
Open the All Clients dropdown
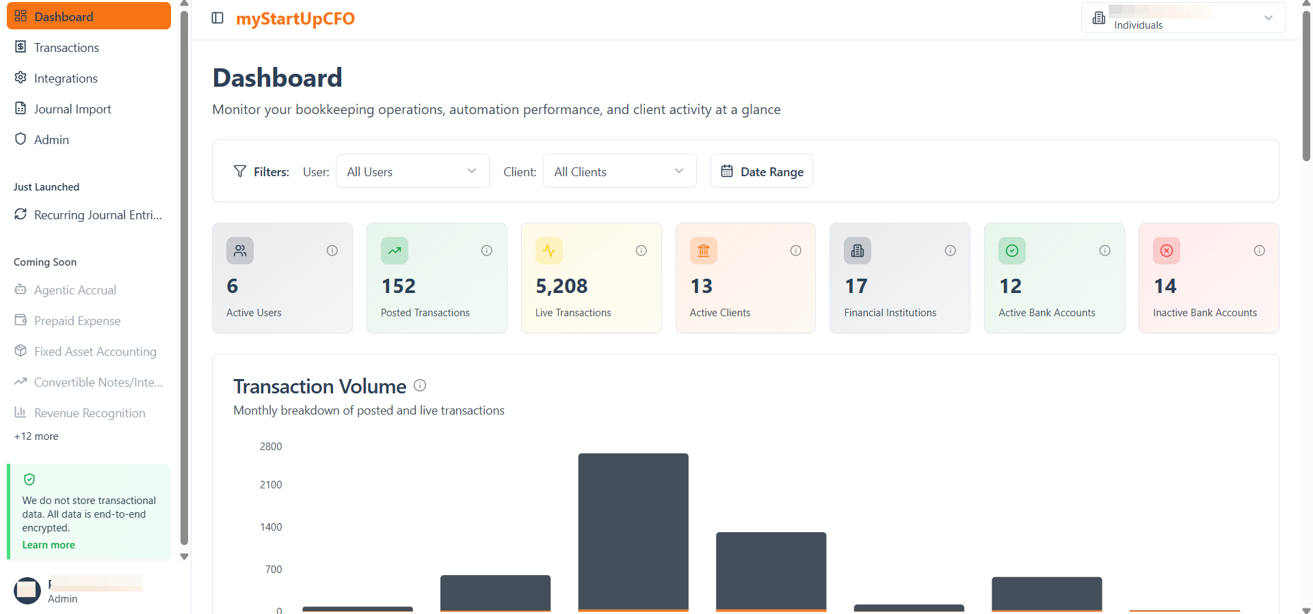(x=620, y=171)
